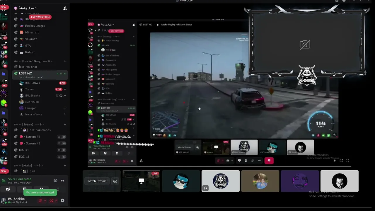The height and width of the screenshot is (211, 375).
Task: Join the K3Z #2 voice channel
Action: point(40,157)
